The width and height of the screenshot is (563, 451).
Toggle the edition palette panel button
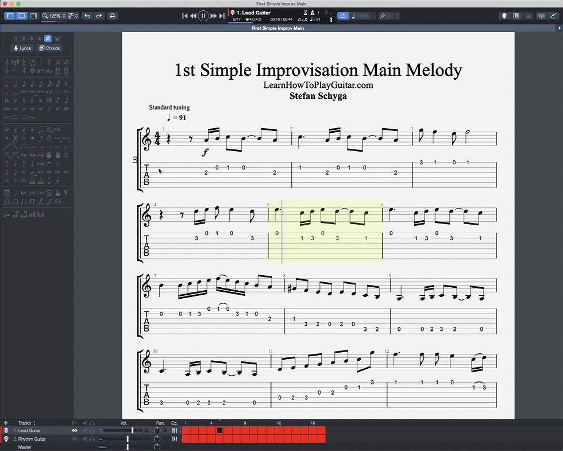tap(10, 16)
